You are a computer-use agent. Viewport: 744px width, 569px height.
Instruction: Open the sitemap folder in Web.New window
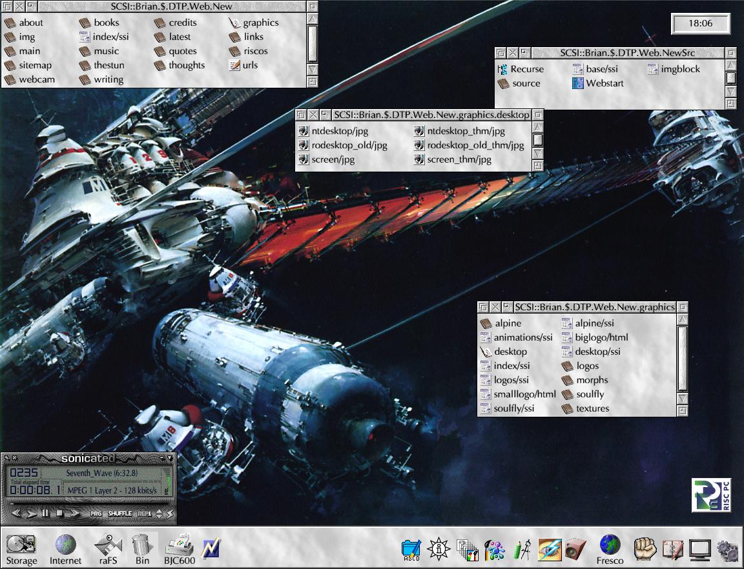(x=28, y=65)
